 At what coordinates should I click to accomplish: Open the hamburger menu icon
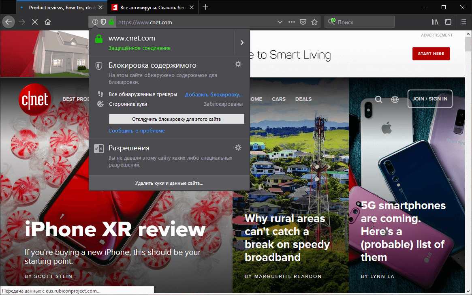(463, 22)
